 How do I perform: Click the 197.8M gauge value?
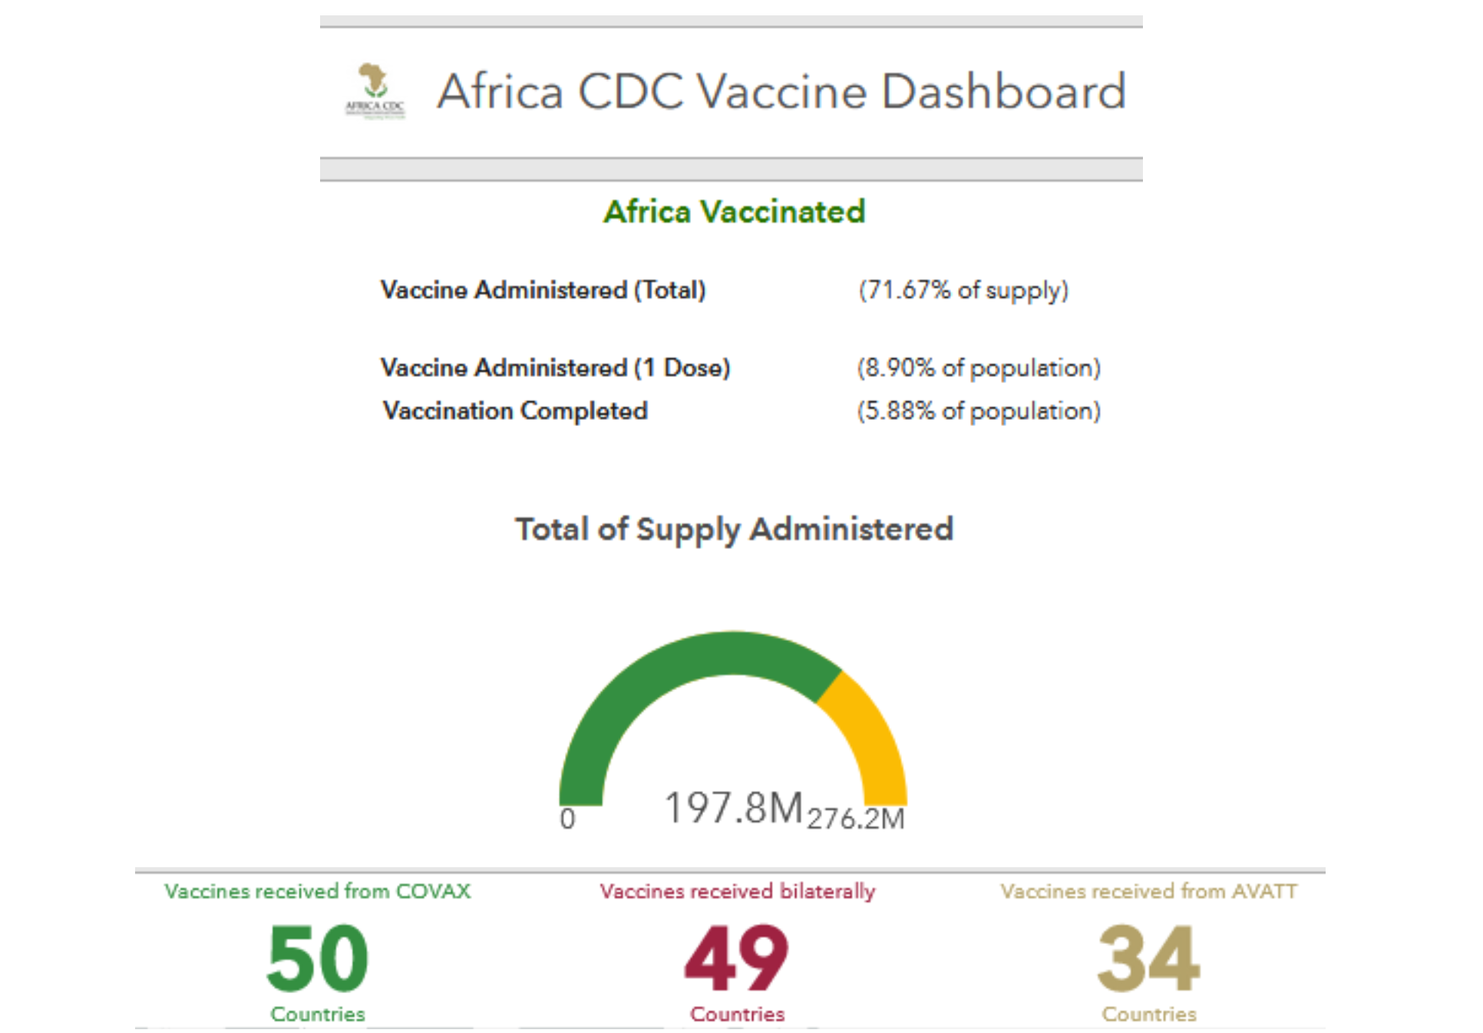pos(733,808)
